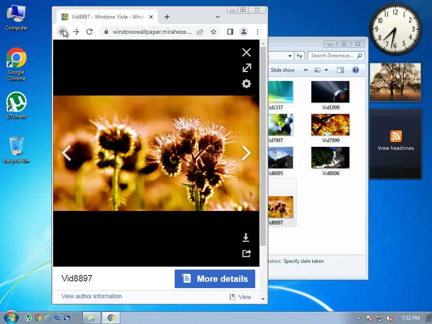Open the µTorrent desktop shortcut
The image size is (432, 324).
[16, 105]
